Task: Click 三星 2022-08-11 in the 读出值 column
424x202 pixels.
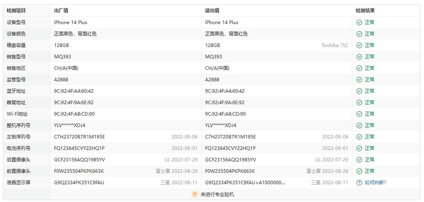Action: point(330,183)
